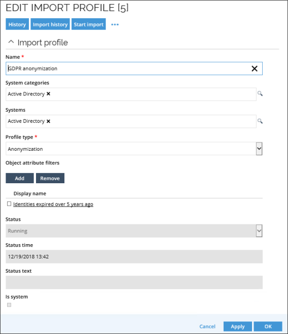Viewport: 288px width, 334px height.
Task: Open Systems search magnifier
Action: (260, 121)
